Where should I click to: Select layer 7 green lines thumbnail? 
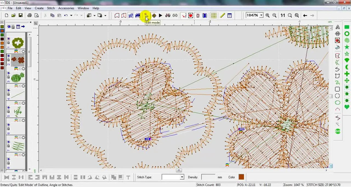pyautogui.click(x=18, y=146)
